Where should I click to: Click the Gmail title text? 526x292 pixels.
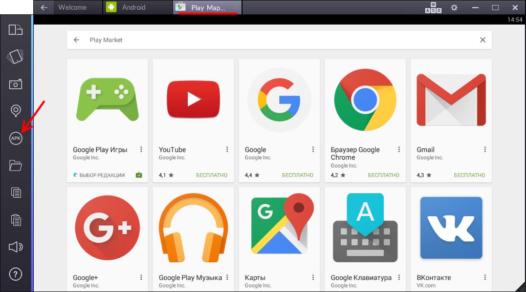tap(425, 150)
